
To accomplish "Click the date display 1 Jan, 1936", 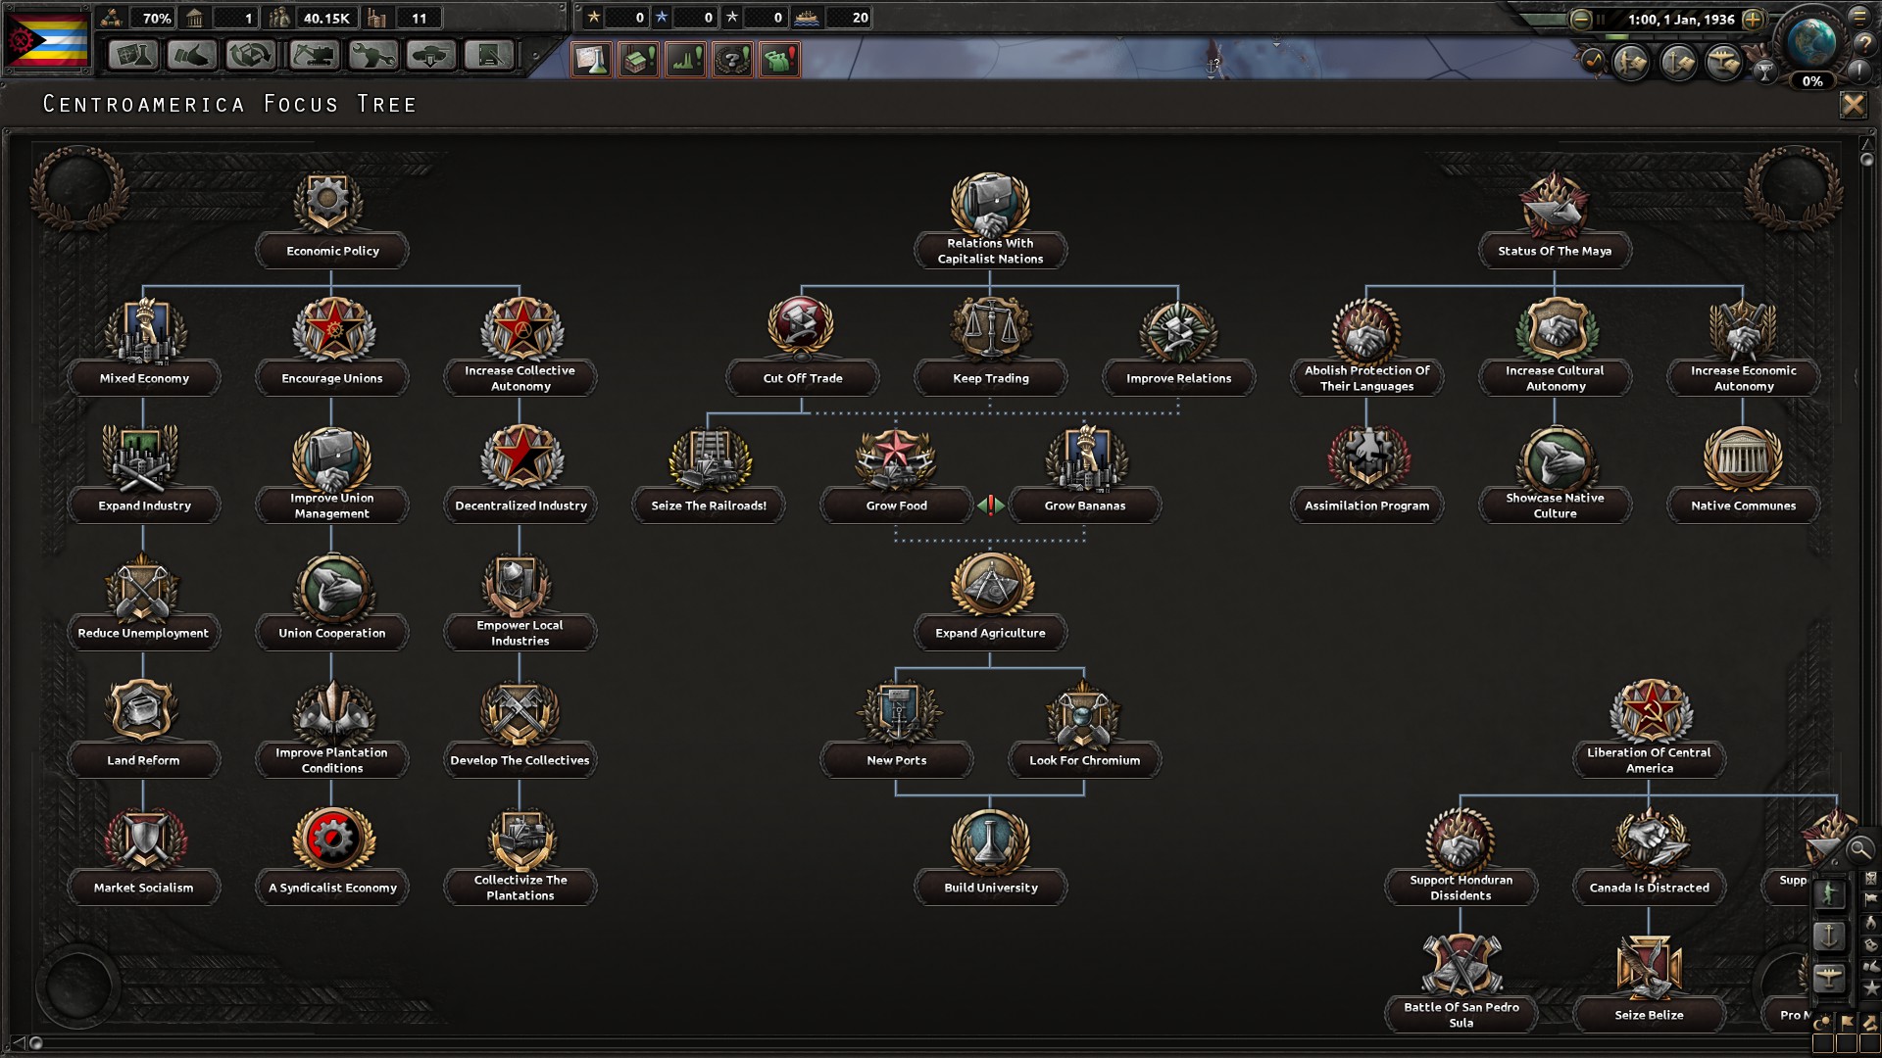I will pyautogui.click(x=1682, y=20).
